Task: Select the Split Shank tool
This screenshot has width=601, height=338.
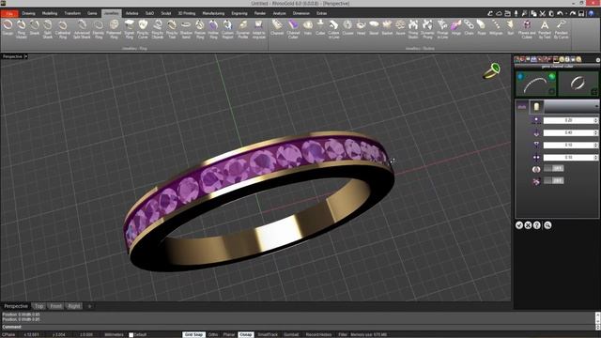Action: click(48, 29)
